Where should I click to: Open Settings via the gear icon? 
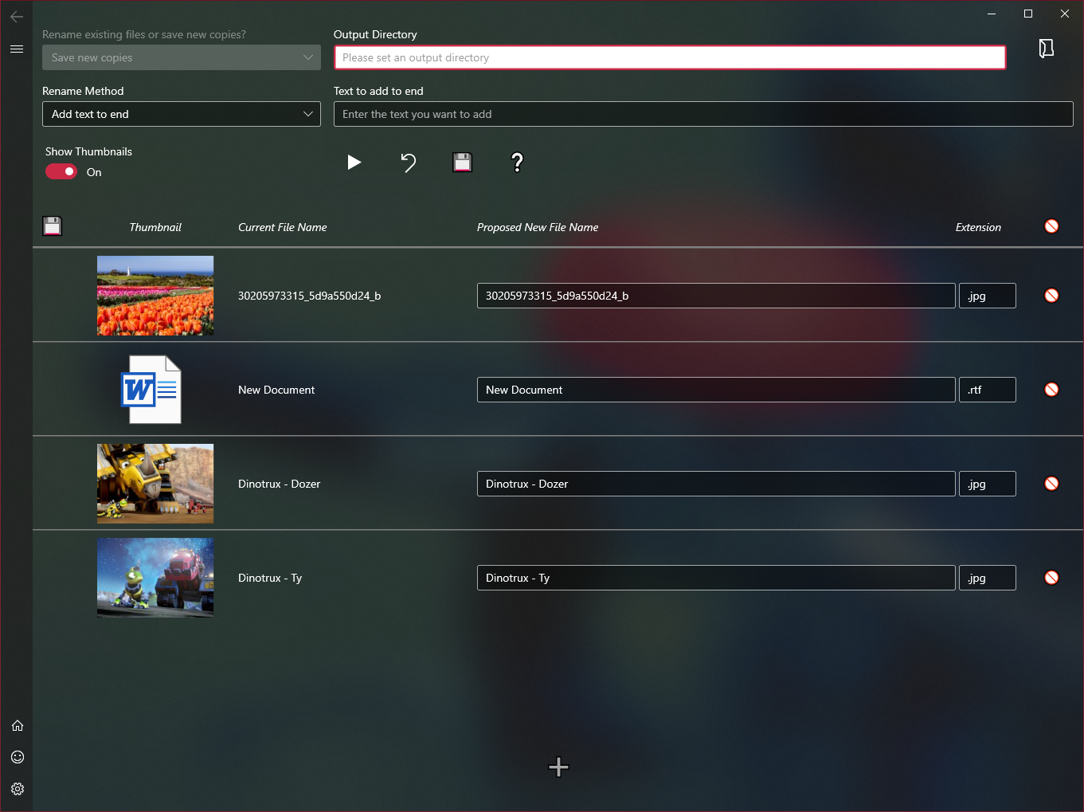click(18, 789)
